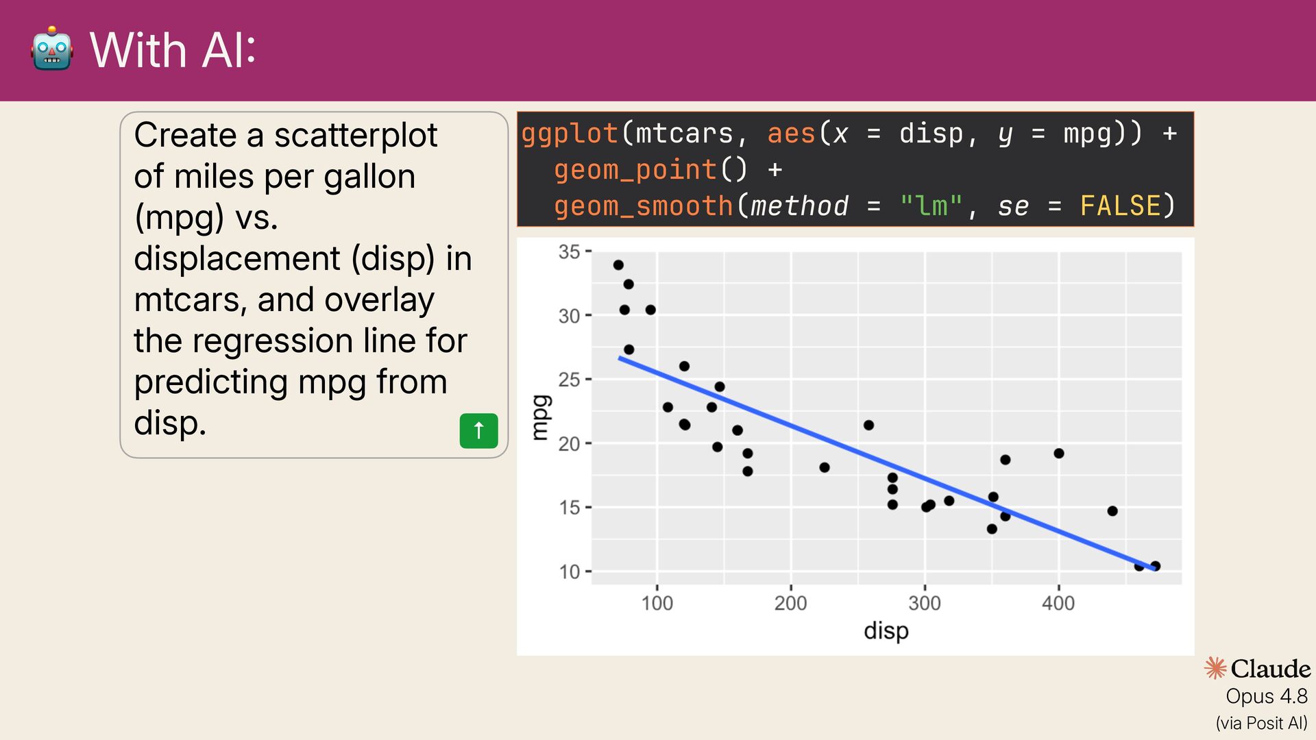Click the blue regression line
This screenshot has height=740, width=1316.
click(x=887, y=463)
